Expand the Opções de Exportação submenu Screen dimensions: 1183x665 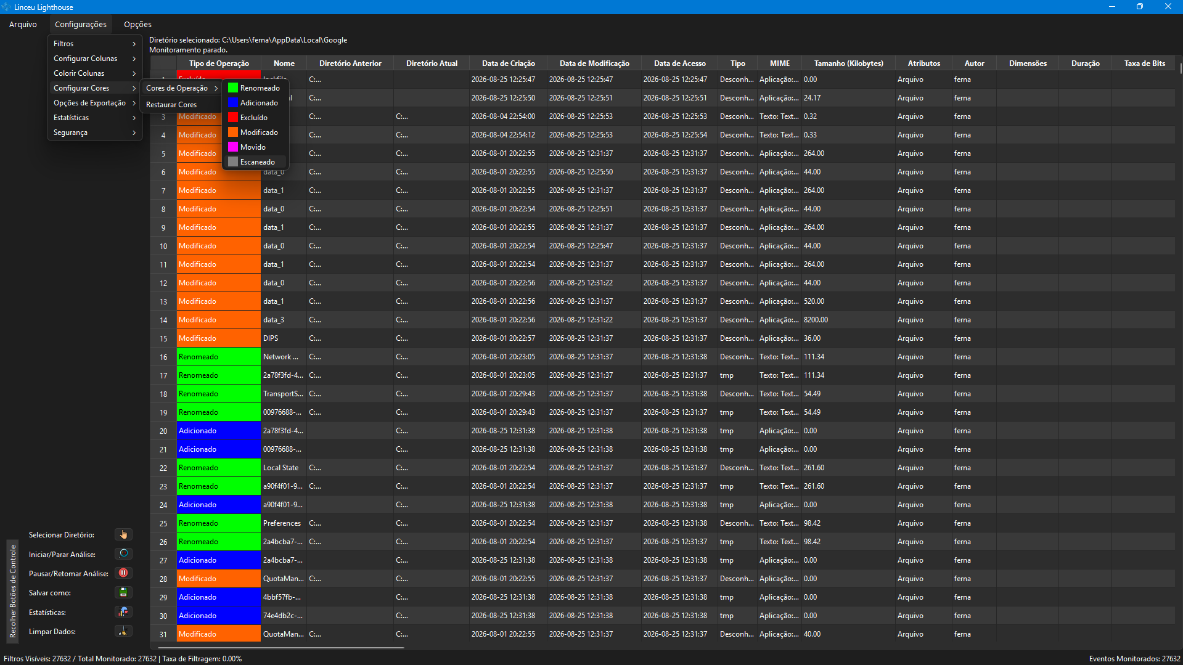[x=95, y=103]
